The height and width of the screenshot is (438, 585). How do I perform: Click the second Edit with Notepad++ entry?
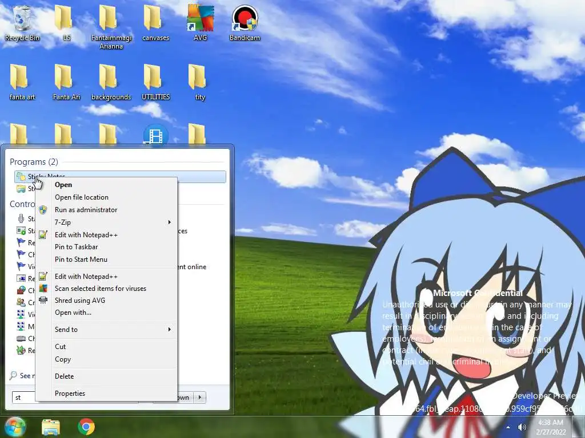point(106,277)
